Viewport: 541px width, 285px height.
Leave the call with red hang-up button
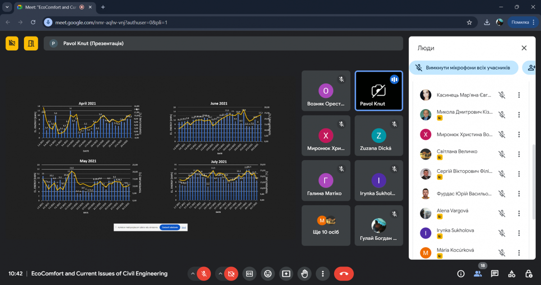point(344,273)
